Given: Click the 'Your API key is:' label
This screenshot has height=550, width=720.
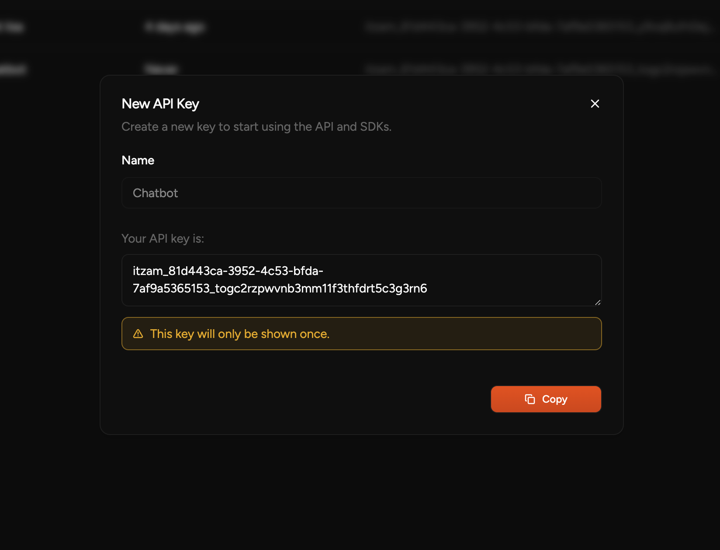Looking at the screenshot, I should coord(163,238).
